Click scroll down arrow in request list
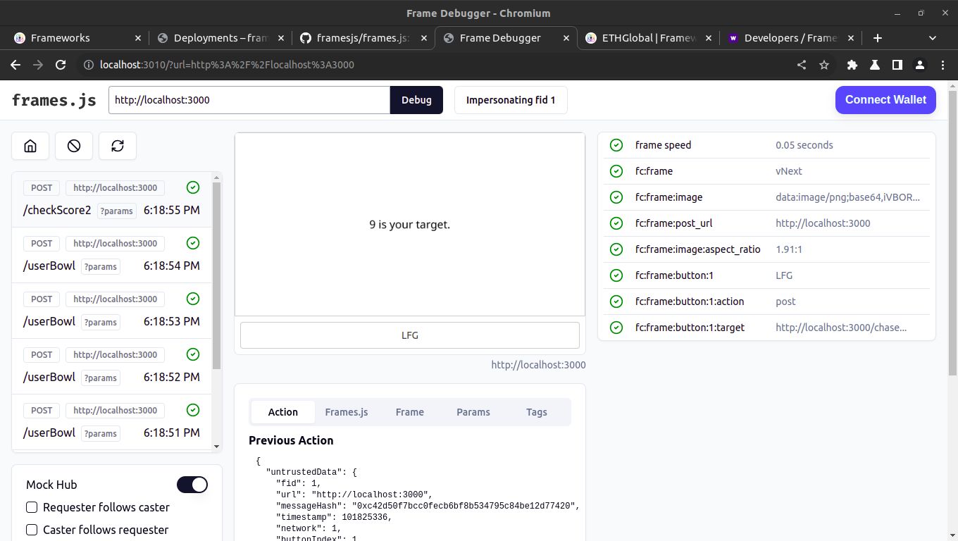 pyautogui.click(x=216, y=446)
